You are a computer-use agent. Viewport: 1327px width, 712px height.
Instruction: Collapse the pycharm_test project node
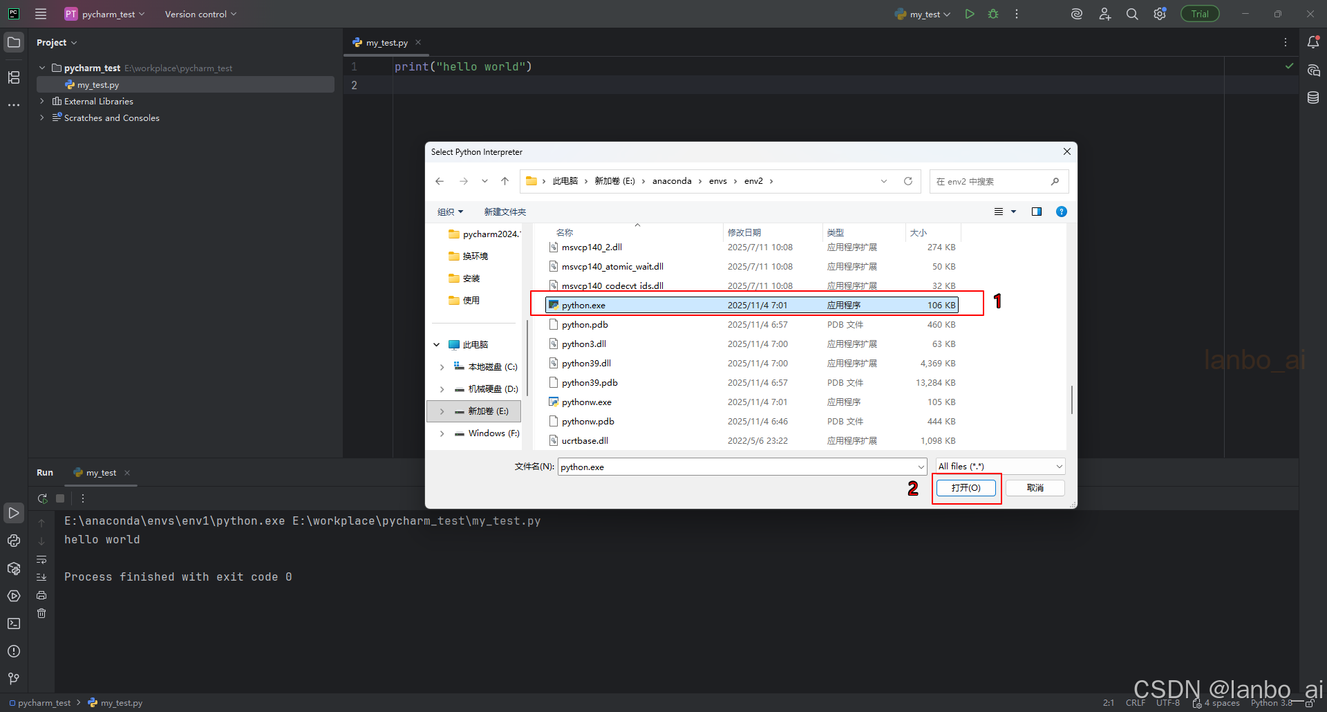pyautogui.click(x=42, y=67)
